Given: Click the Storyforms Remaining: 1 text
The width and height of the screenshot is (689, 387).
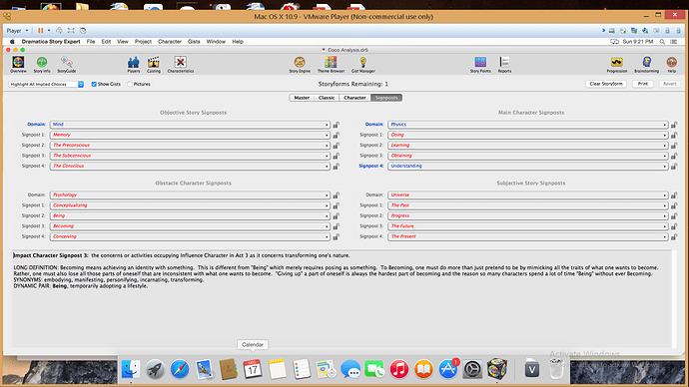Looking at the screenshot, I should click(x=352, y=84).
